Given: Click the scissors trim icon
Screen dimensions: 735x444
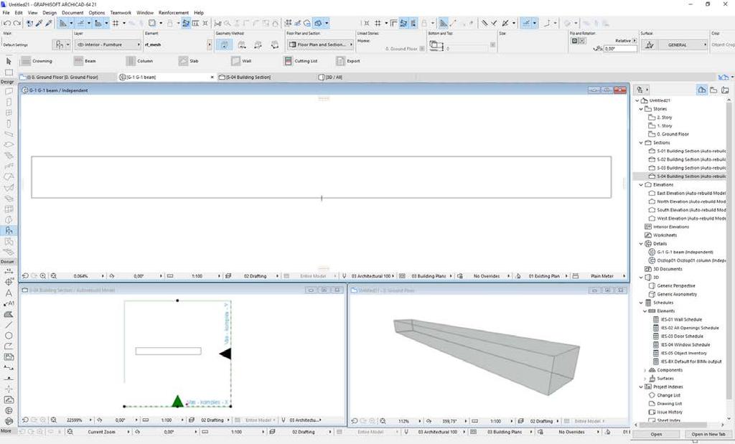Looking at the screenshot, I should click(218, 23).
